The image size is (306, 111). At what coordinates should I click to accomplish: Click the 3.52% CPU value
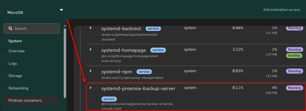(x=238, y=49)
